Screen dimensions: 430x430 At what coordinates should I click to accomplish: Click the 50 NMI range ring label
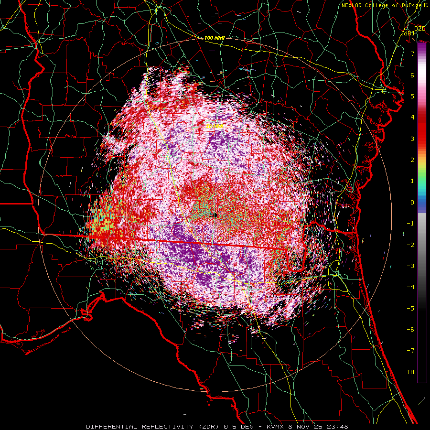click(x=215, y=127)
